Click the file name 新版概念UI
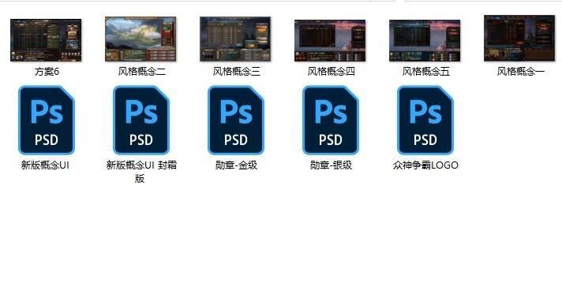The height and width of the screenshot is (297, 562). pos(45,165)
